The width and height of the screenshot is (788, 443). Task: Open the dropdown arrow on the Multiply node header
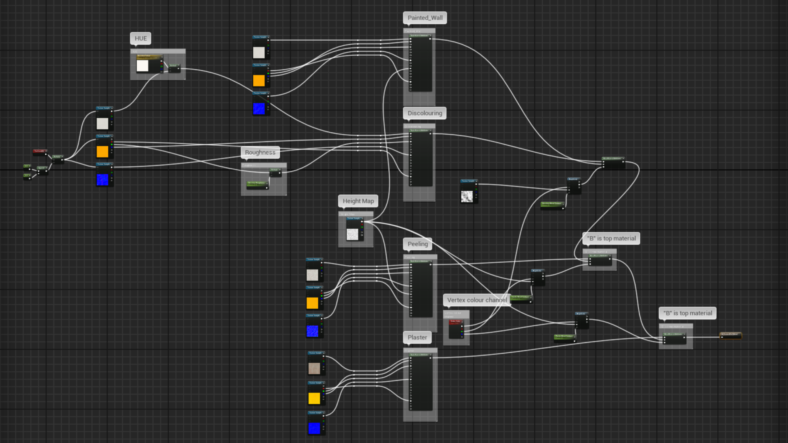62,156
